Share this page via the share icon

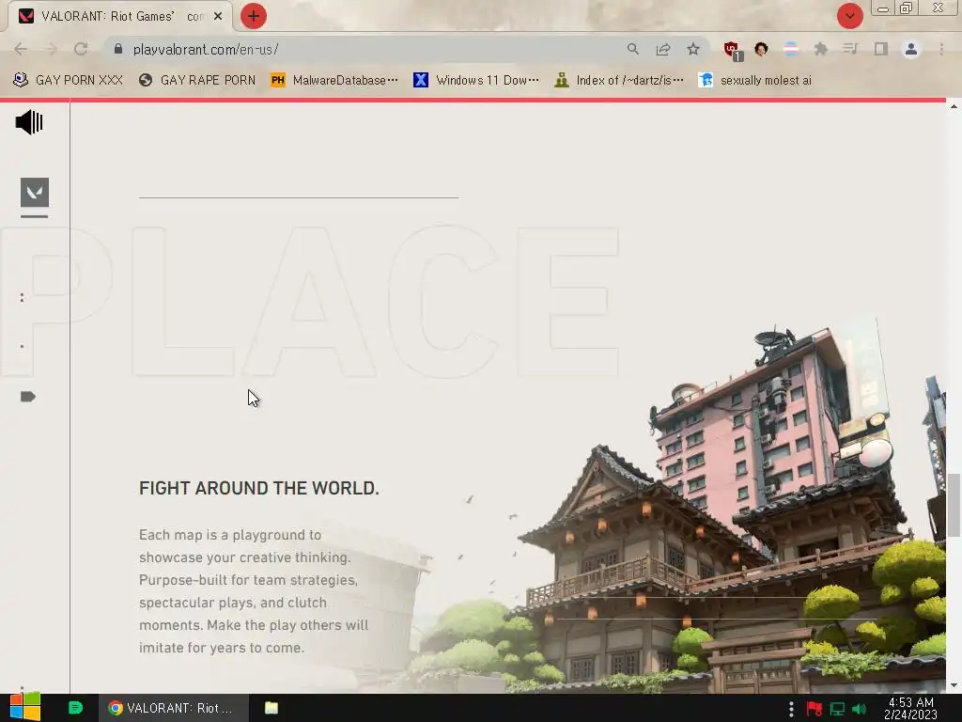pos(663,49)
